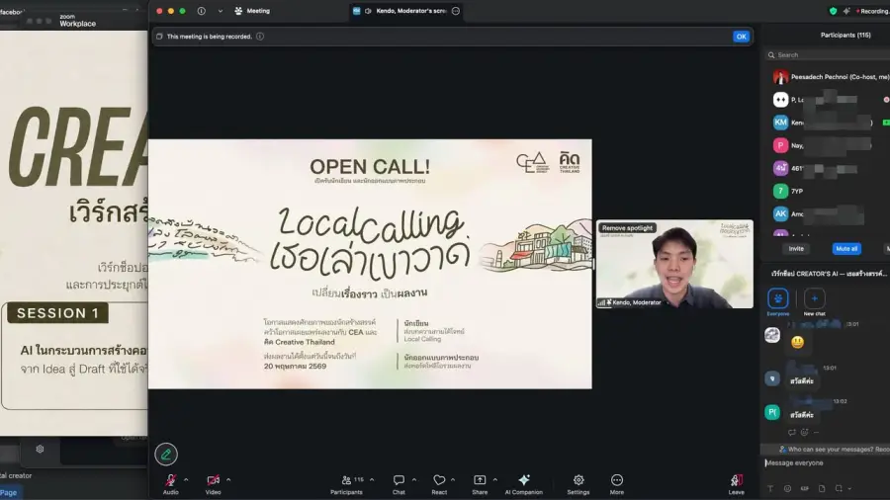Viewport: 890px width, 500px height.
Task: Open the title bar dropdown chevron next to info
Action: click(221, 11)
